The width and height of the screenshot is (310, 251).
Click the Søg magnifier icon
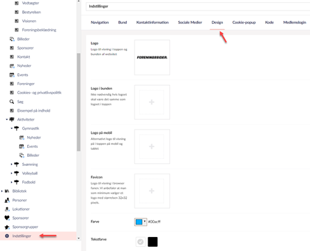tap(12, 102)
